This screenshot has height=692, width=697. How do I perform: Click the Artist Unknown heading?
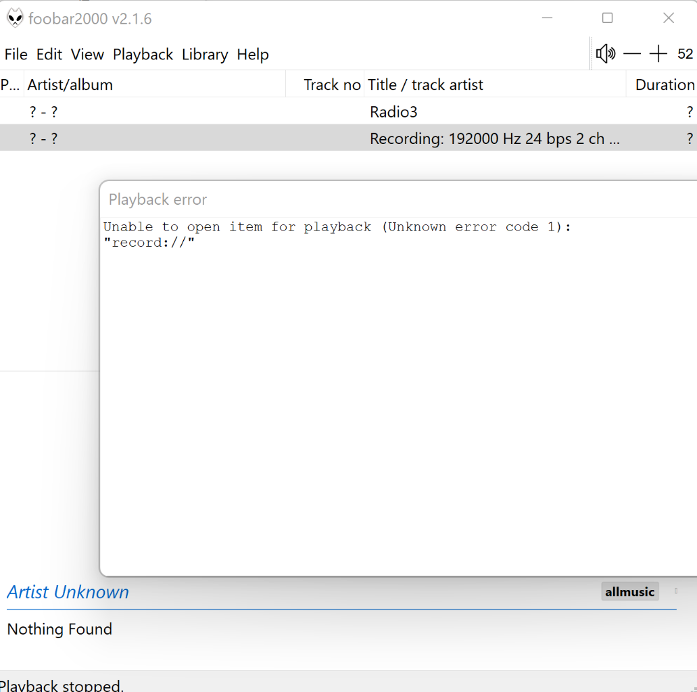(x=68, y=592)
